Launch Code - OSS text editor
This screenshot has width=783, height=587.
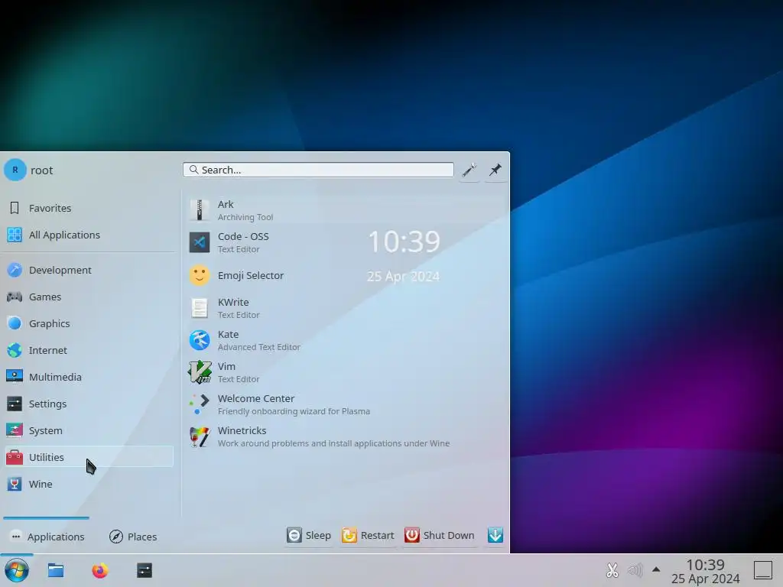tap(345, 242)
